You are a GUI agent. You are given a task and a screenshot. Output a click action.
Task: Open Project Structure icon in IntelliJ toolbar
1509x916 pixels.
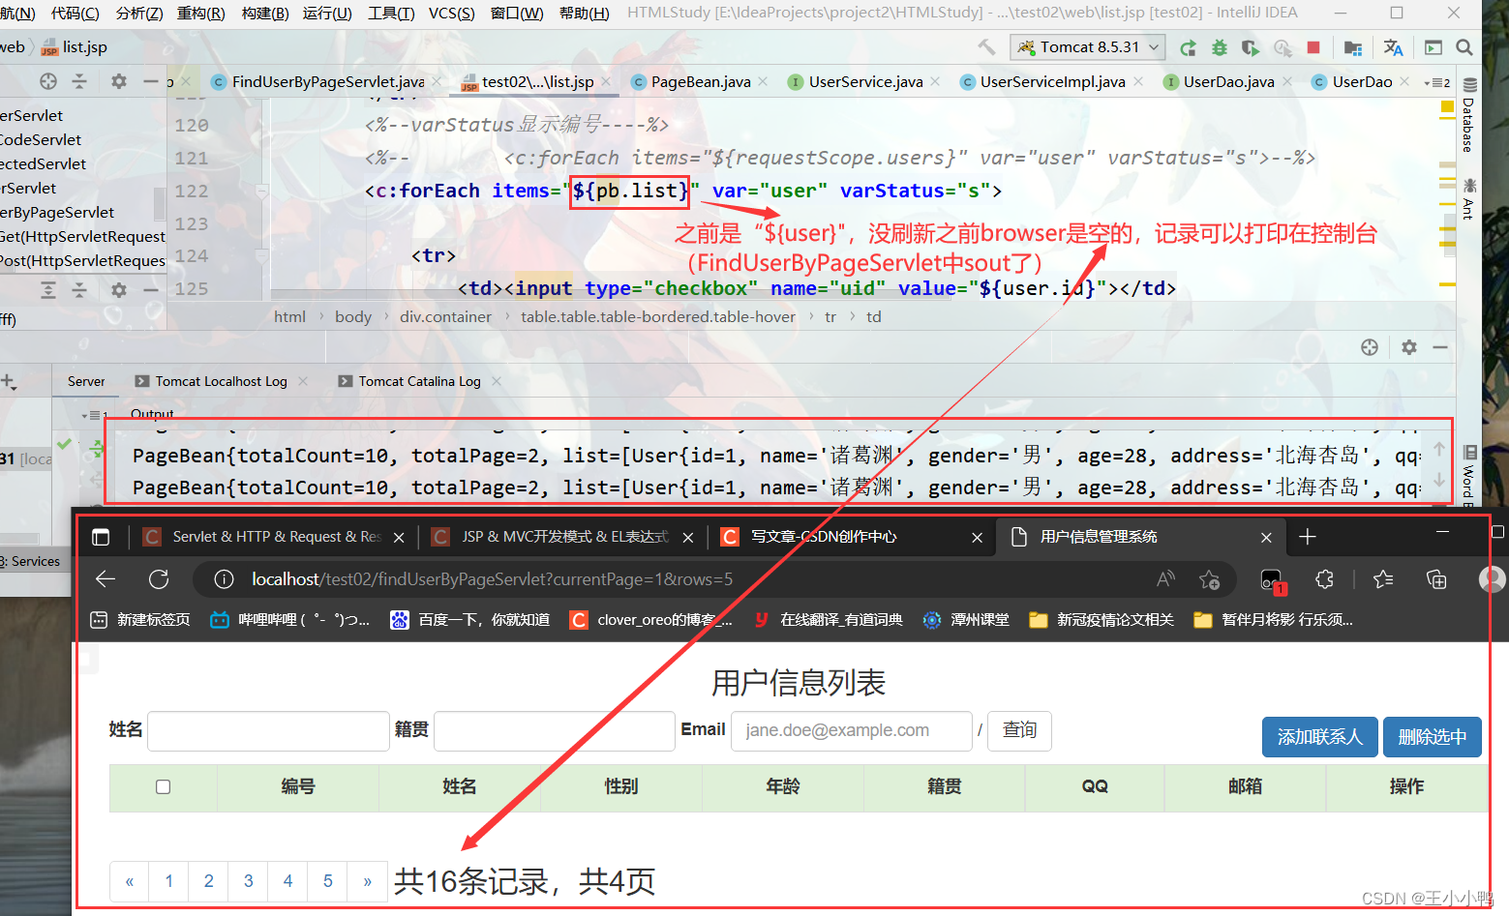(1353, 47)
